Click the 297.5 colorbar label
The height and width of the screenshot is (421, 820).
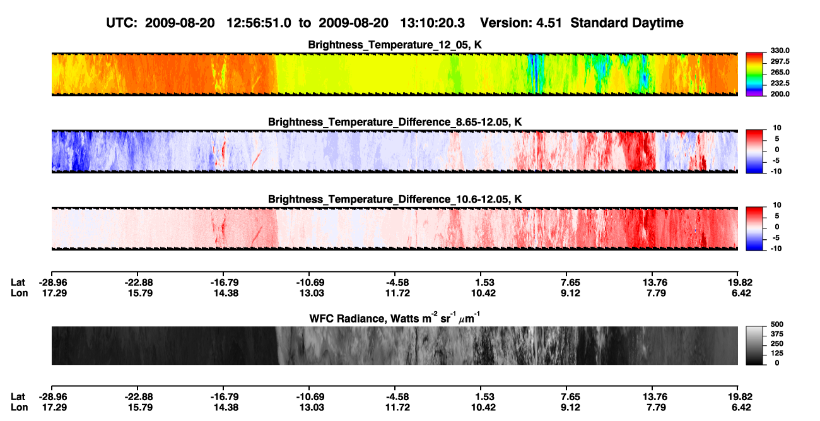779,62
